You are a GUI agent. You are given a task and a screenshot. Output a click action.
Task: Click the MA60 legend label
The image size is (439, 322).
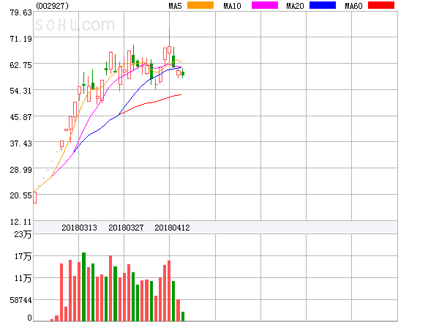tap(353, 6)
